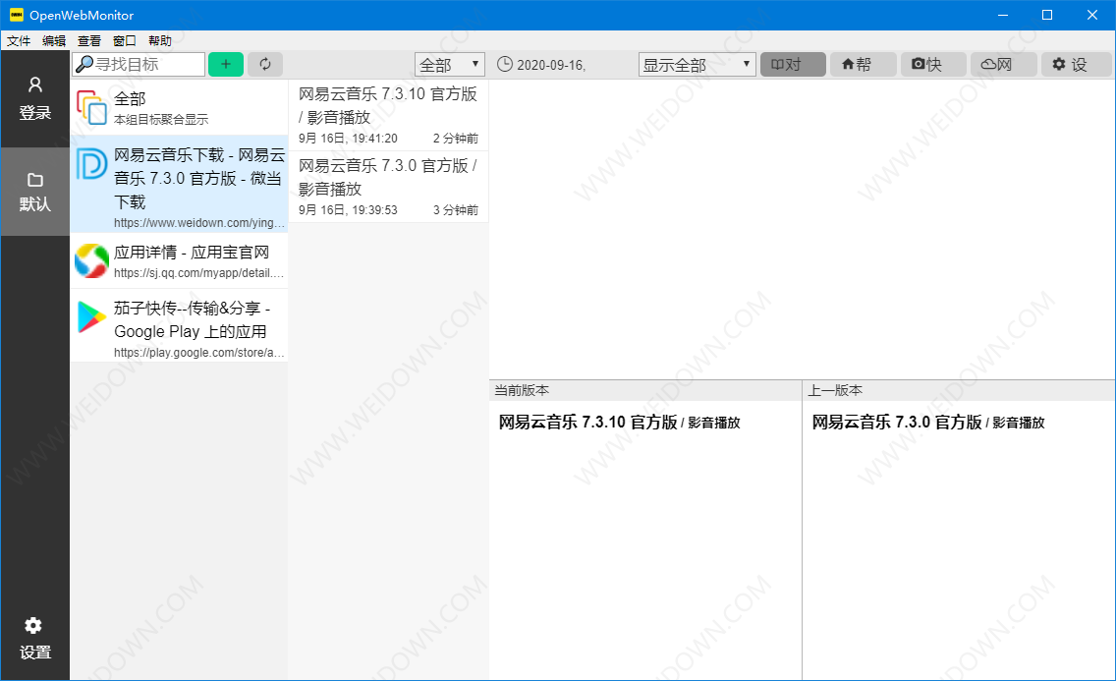Click the refresh targets button
This screenshot has height=681, width=1116.
pos(265,64)
